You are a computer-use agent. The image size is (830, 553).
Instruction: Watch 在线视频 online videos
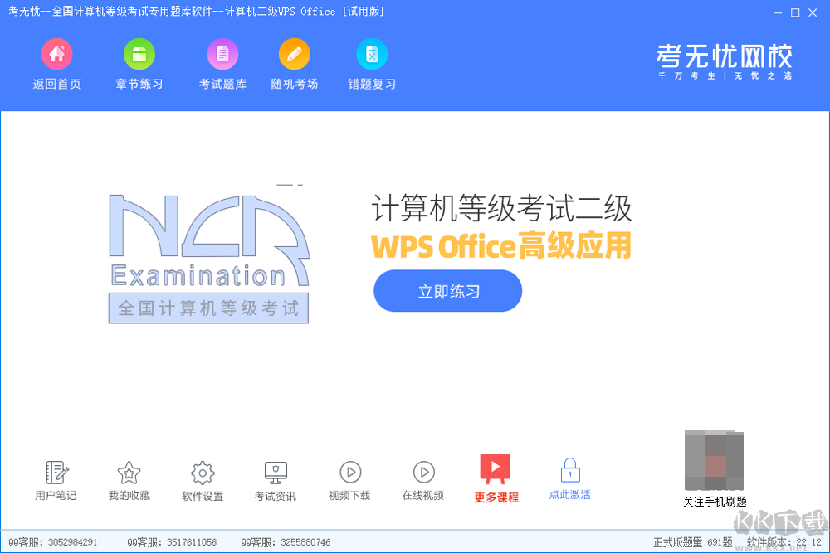423,478
